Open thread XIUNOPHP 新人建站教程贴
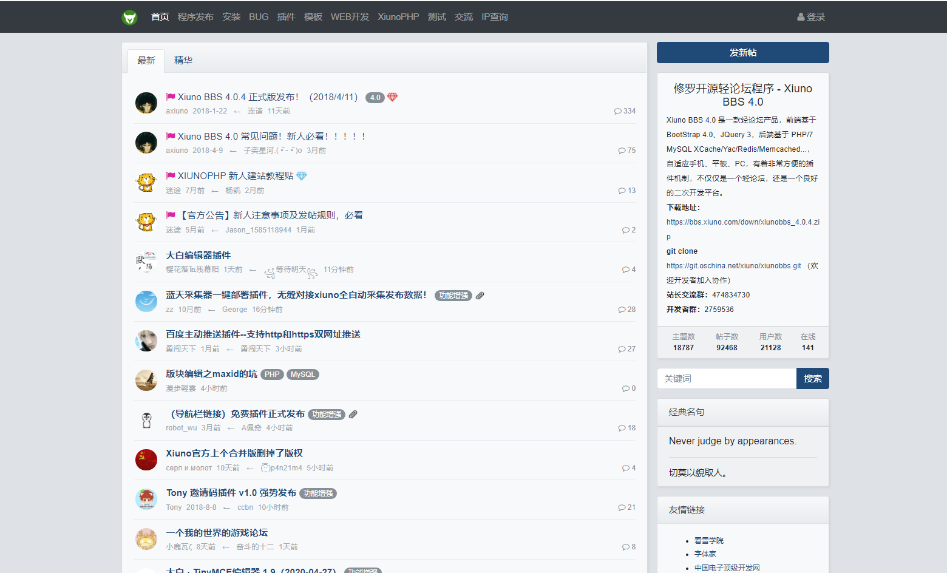Viewport: 947px width, 573px height. pos(236,176)
